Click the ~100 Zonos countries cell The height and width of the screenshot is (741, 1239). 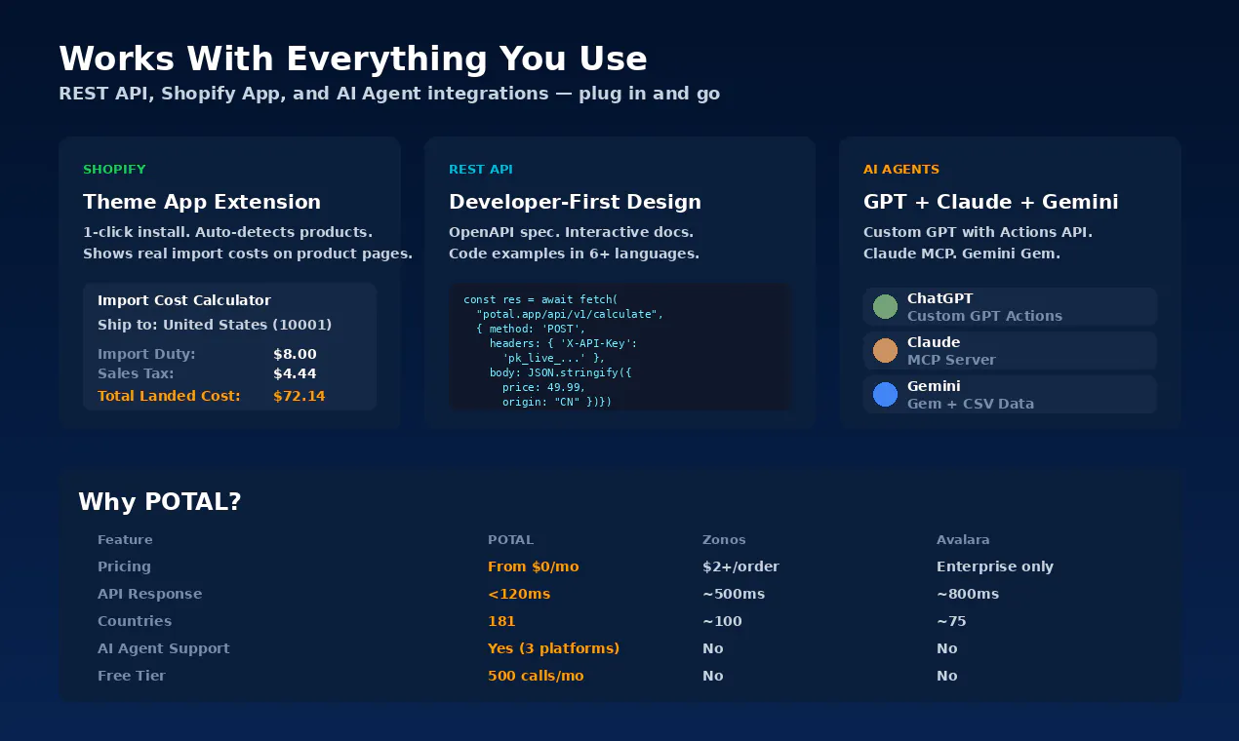pyautogui.click(x=722, y=621)
